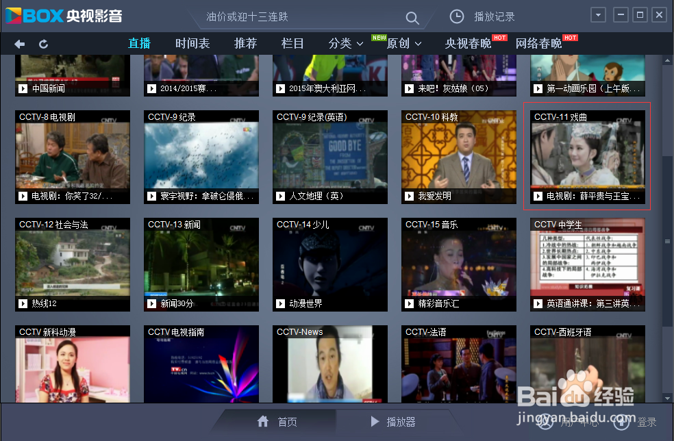Open CCTV-西班牙语 channel thumbnail
The image size is (674, 441).
tap(588, 364)
